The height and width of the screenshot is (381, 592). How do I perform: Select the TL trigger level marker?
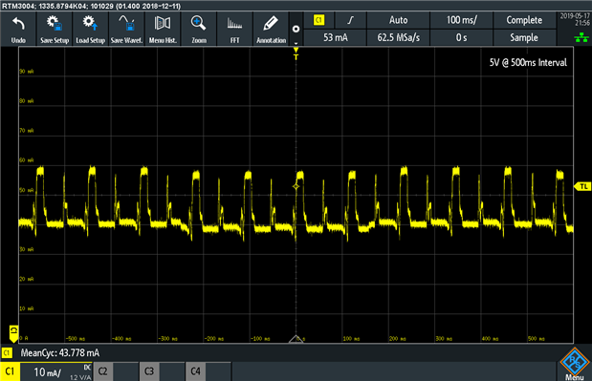[582, 186]
